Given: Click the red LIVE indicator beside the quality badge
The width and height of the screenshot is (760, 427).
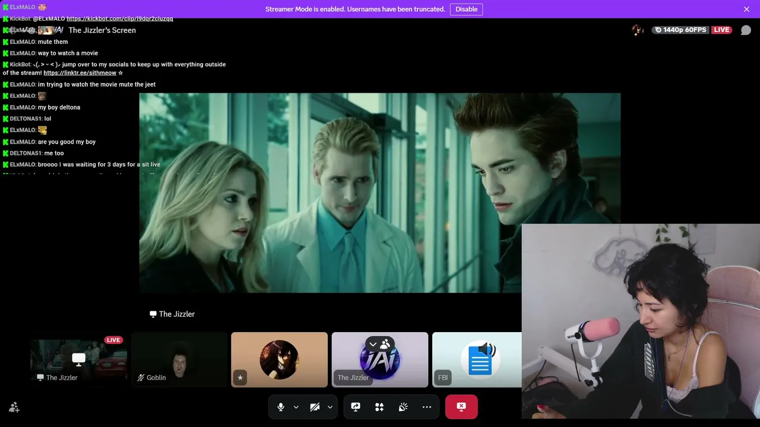Looking at the screenshot, I should (721, 30).
